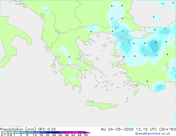Click the "4" precipitation value over Turkey
Viewport: 176px width, 136px height.
click(156, 42)
